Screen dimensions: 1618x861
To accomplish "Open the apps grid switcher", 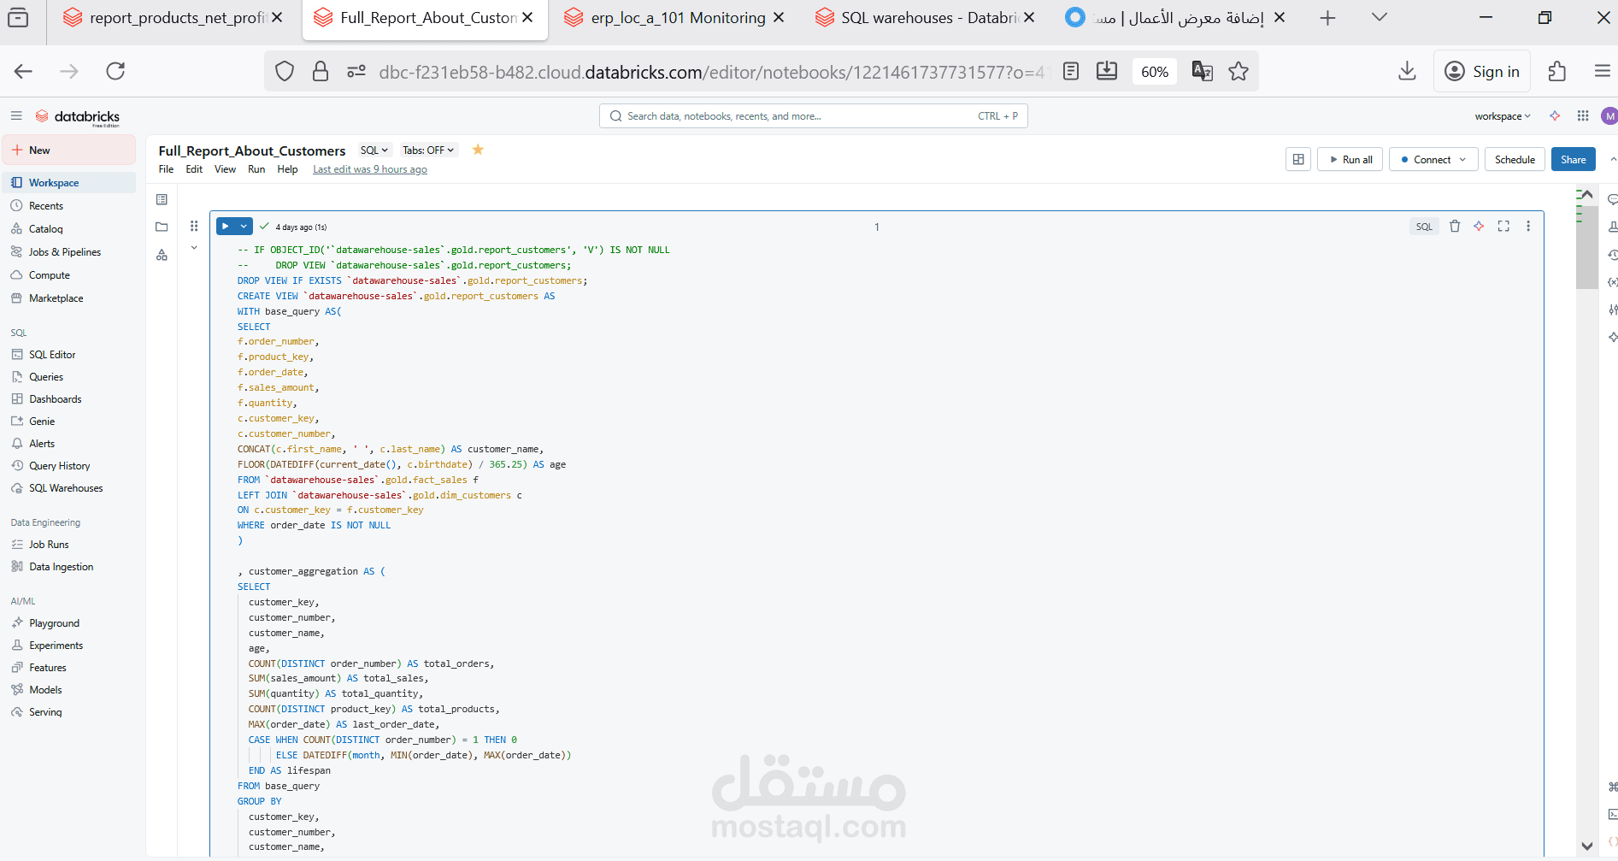I will pos(1583,116).
